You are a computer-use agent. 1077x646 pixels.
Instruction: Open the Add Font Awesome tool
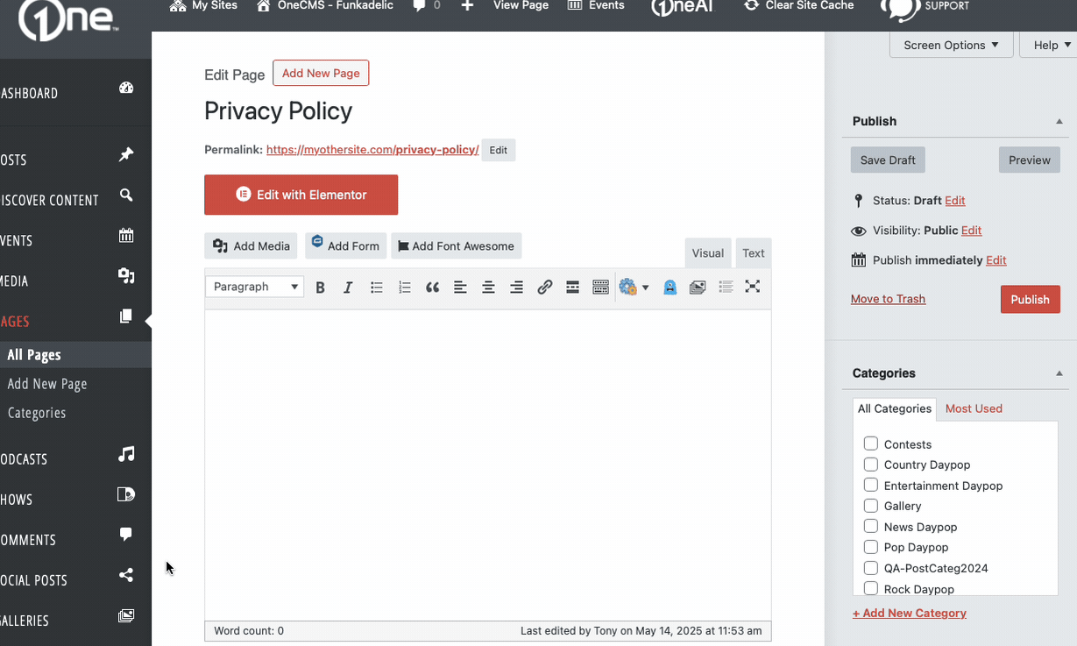[456, 245]
